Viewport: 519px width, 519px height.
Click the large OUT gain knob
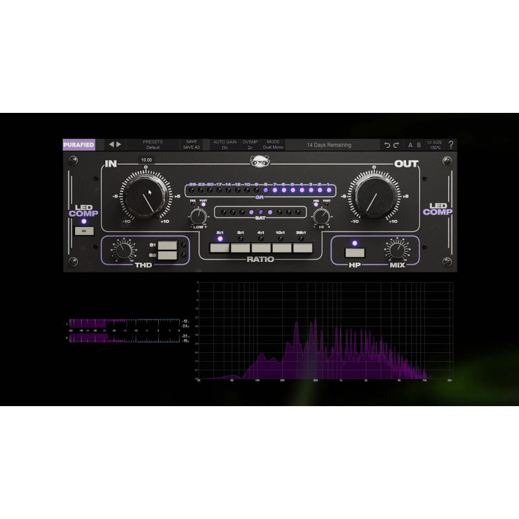pos(374,196)
